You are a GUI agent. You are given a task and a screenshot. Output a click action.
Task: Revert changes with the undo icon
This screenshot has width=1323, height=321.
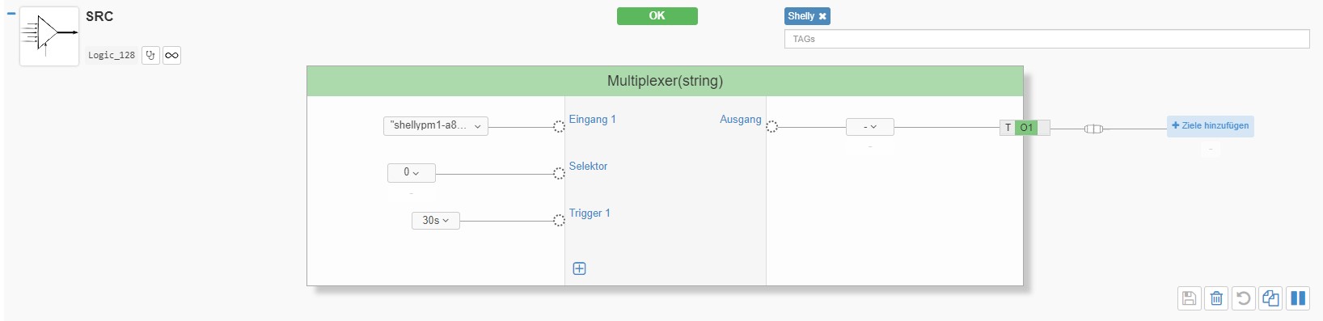[x=1244, y=298]
